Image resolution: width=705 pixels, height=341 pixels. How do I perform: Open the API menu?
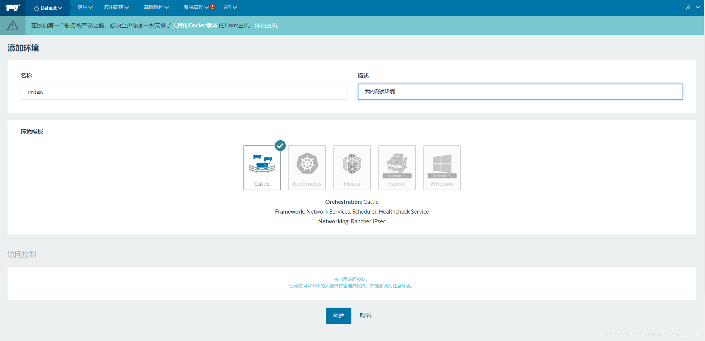(x=230, y=7)
